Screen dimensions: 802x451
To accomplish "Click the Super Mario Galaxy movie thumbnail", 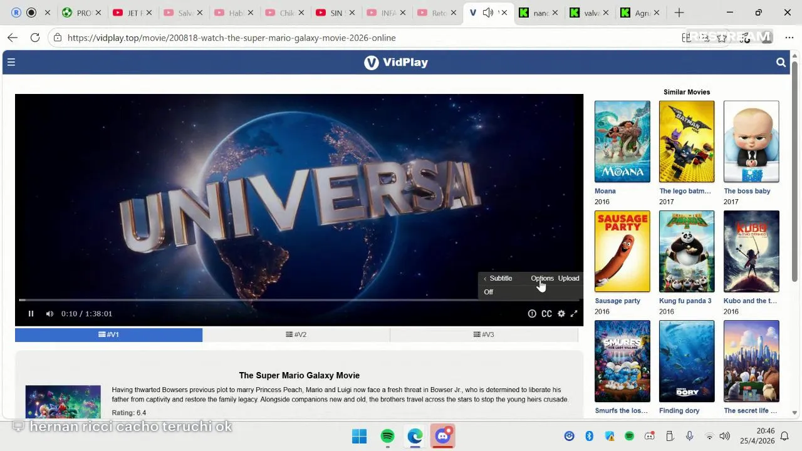I will coord(63,402).
